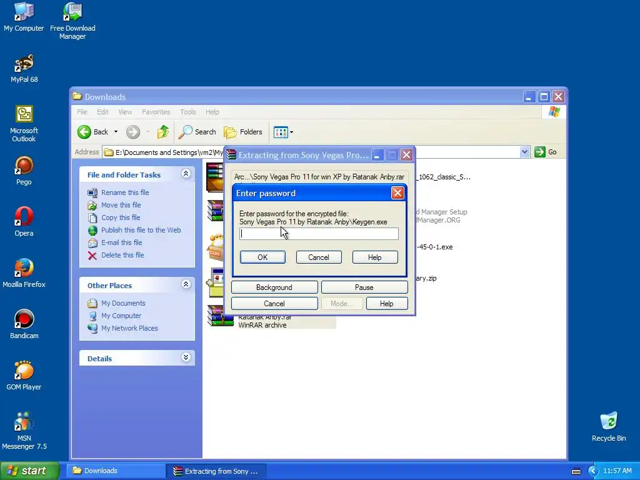The width and height of the screenshot is (640, 480).
Task: Expand the Details panel
Action: point(186,357)
